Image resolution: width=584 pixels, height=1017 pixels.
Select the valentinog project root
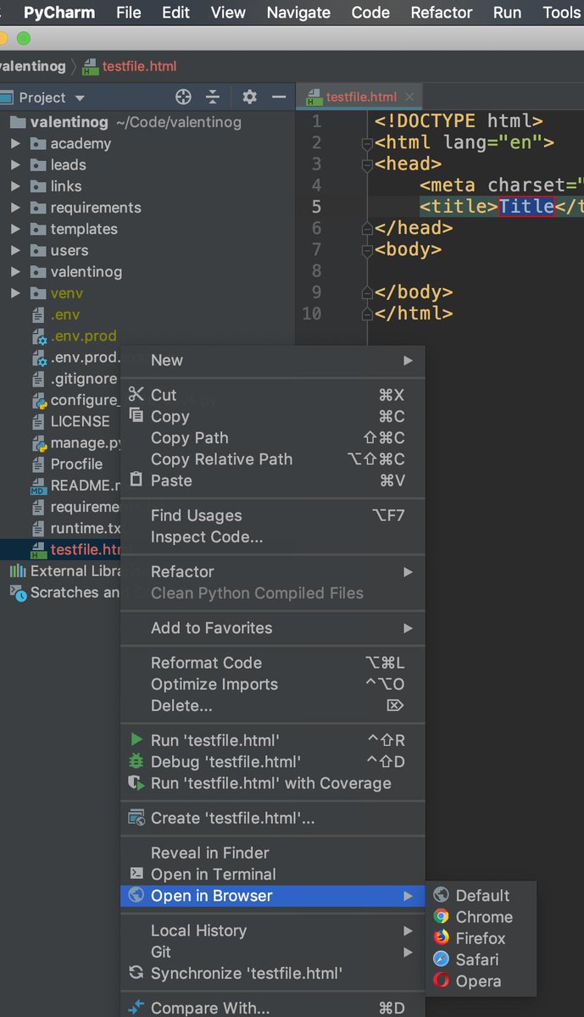pyautogui.click(x=70, y=122)
